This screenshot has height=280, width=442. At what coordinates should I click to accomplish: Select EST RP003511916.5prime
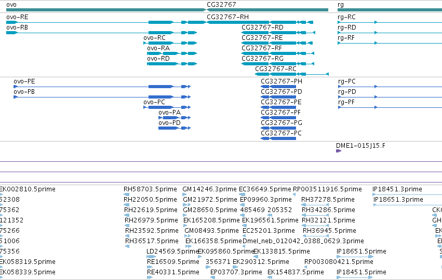pyautogui.click(x=327, y=189)
